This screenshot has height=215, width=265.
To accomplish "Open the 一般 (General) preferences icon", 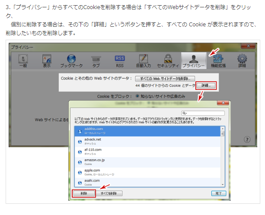I will 23,60.
